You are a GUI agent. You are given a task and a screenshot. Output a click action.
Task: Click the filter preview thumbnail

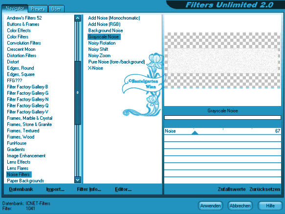click(x=222, y=60)
